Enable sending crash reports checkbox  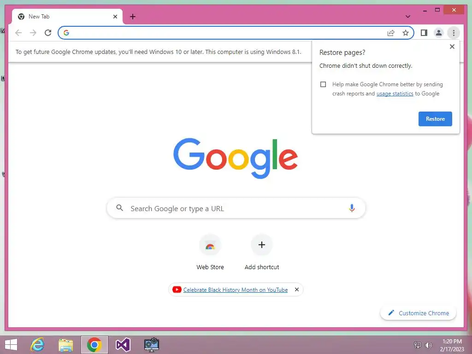(x=323, y=84)
